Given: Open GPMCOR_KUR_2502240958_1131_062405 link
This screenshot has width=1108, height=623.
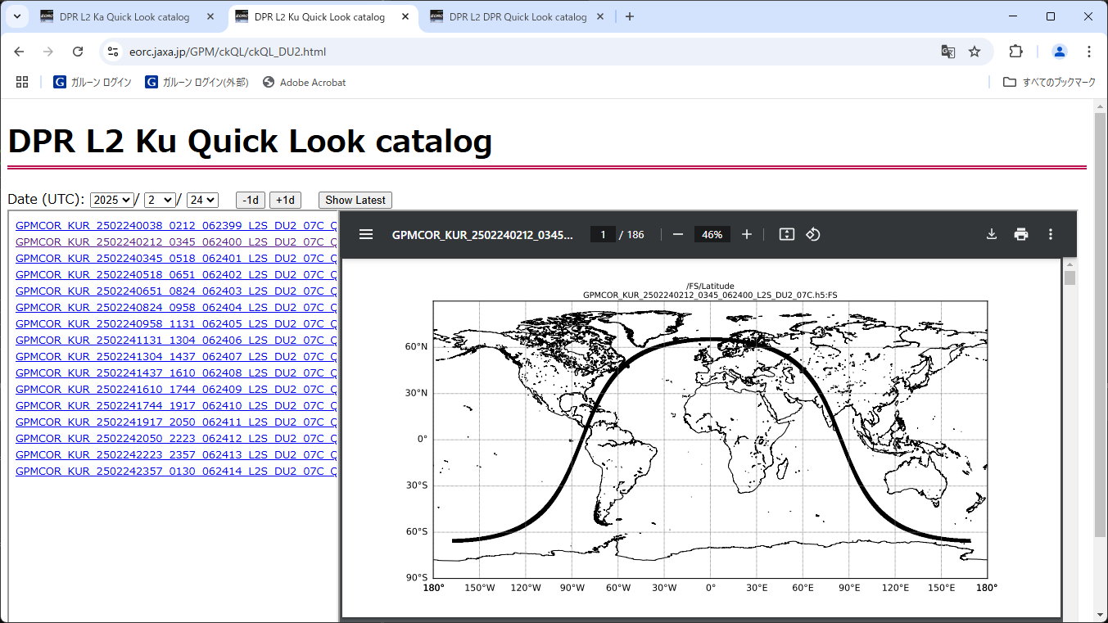Looking at the screenshot, I should pos(176,323).
